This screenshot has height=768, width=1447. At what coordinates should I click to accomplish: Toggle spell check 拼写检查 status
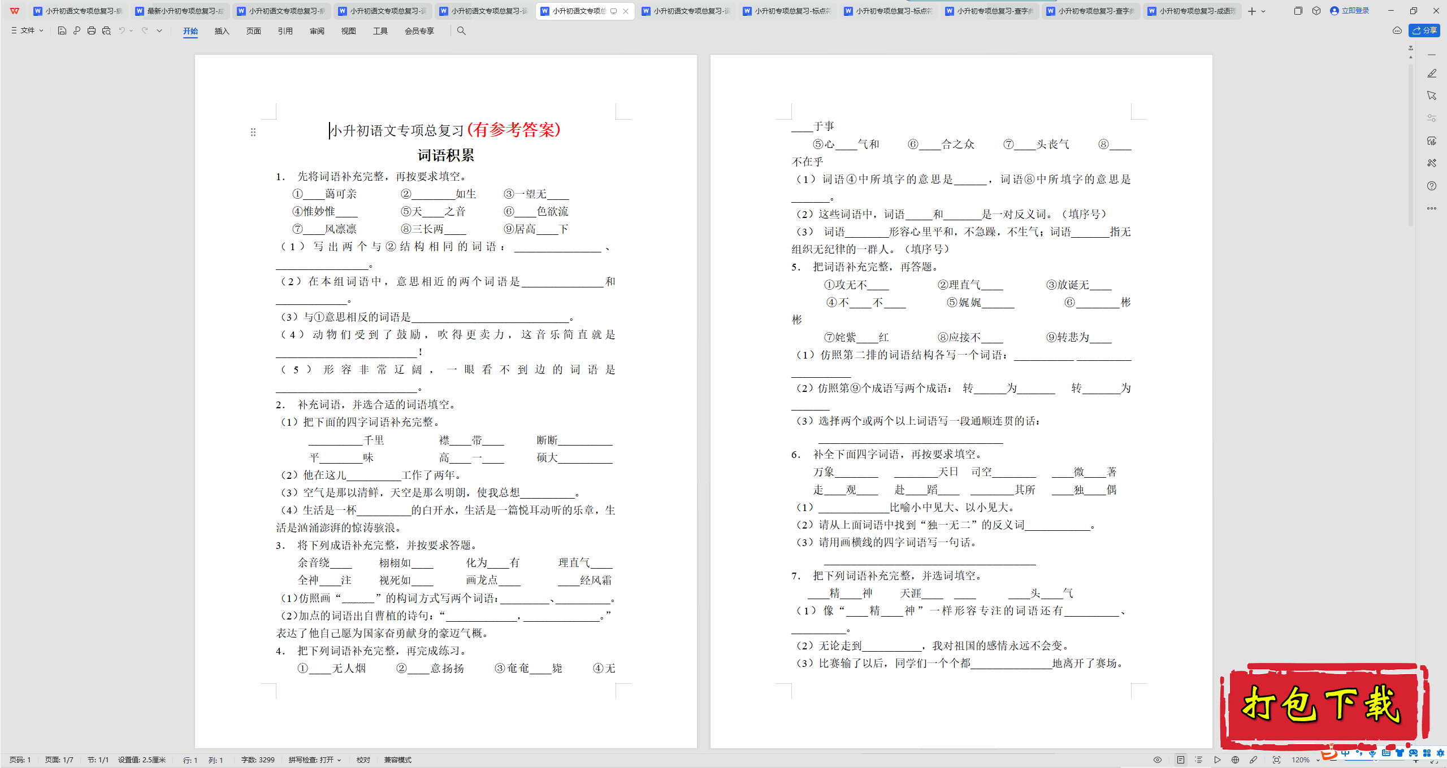(x=314, y=760)
